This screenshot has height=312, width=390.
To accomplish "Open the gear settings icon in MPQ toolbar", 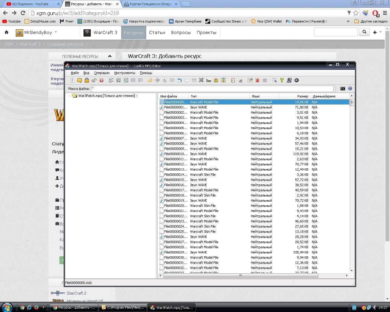I will [296, 80].
